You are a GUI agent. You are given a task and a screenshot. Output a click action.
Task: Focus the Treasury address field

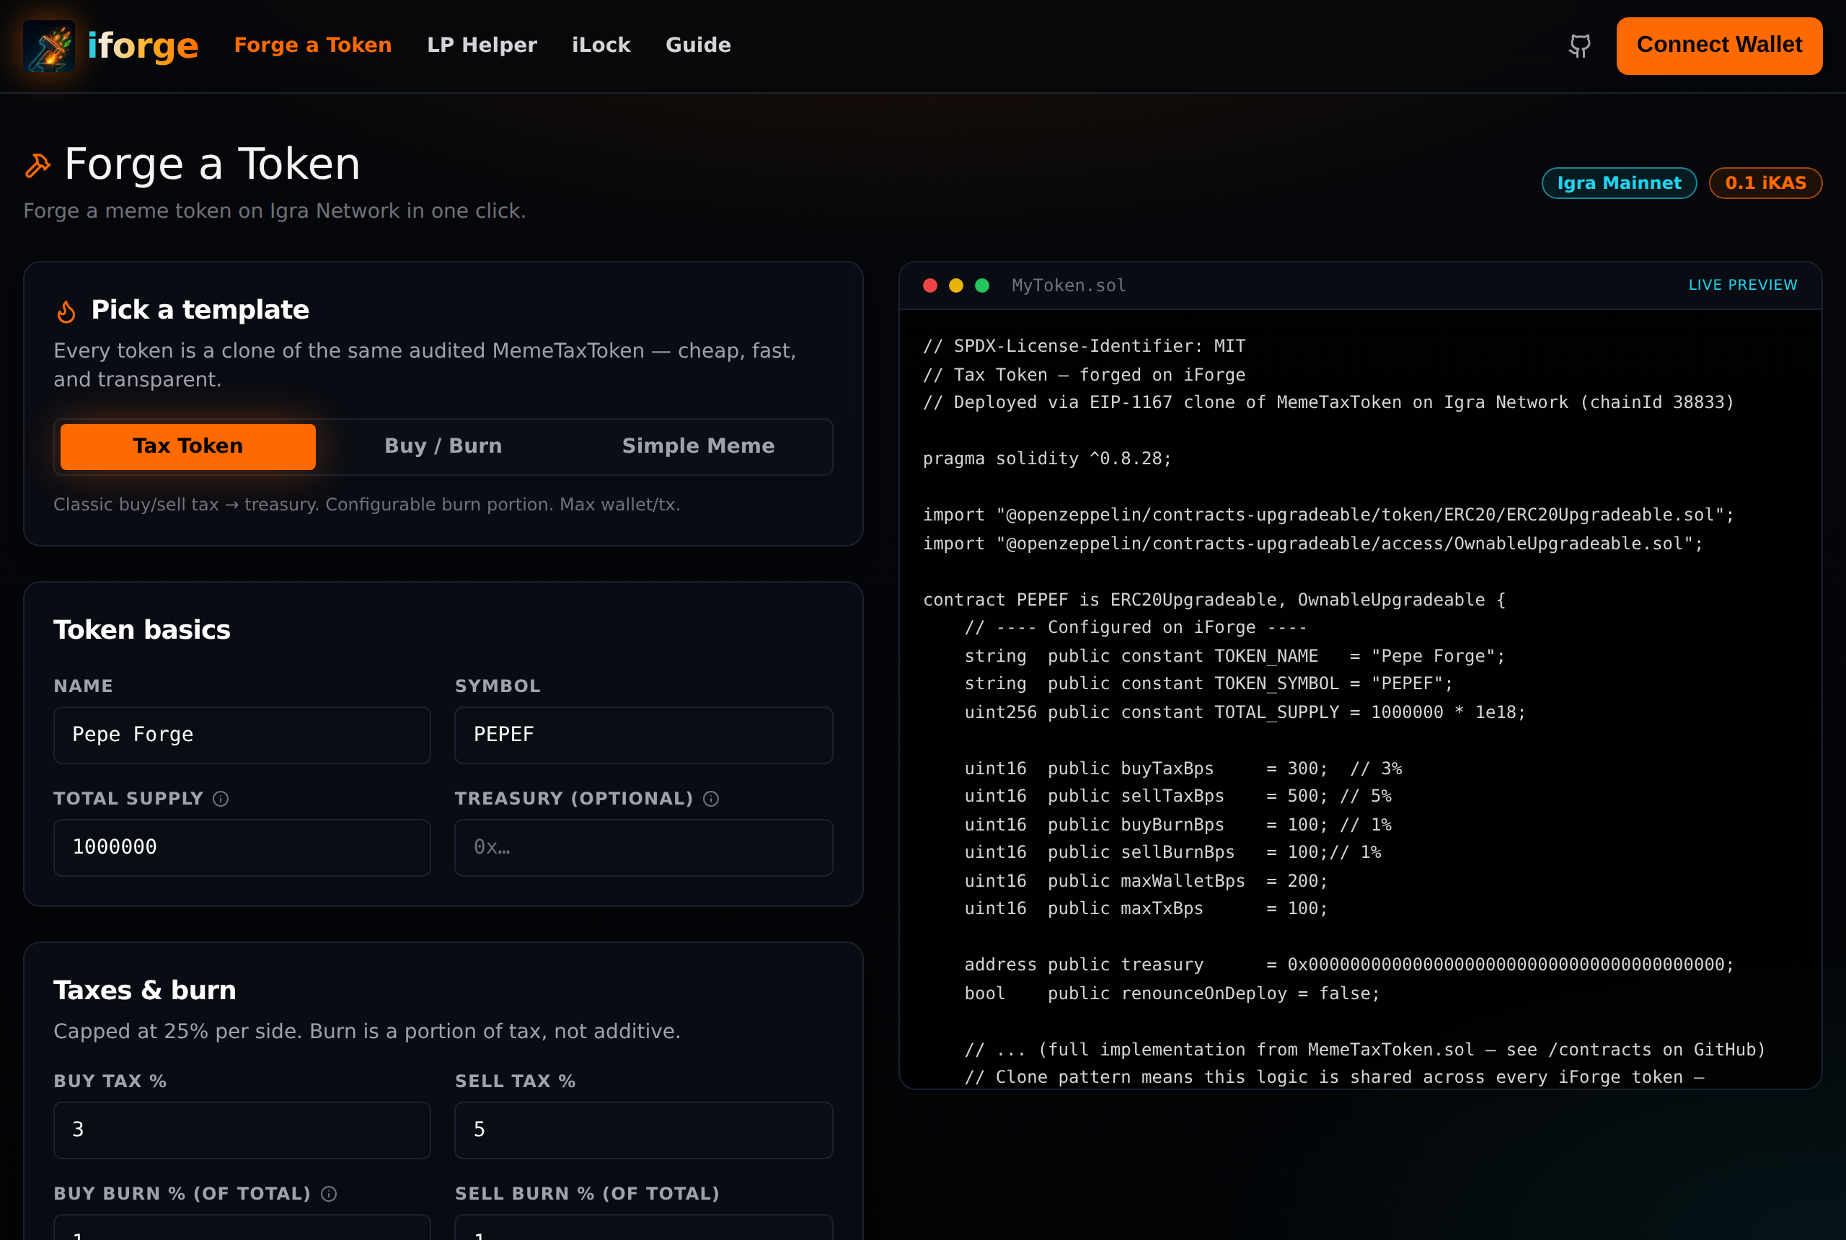click(x=643, y=847)
